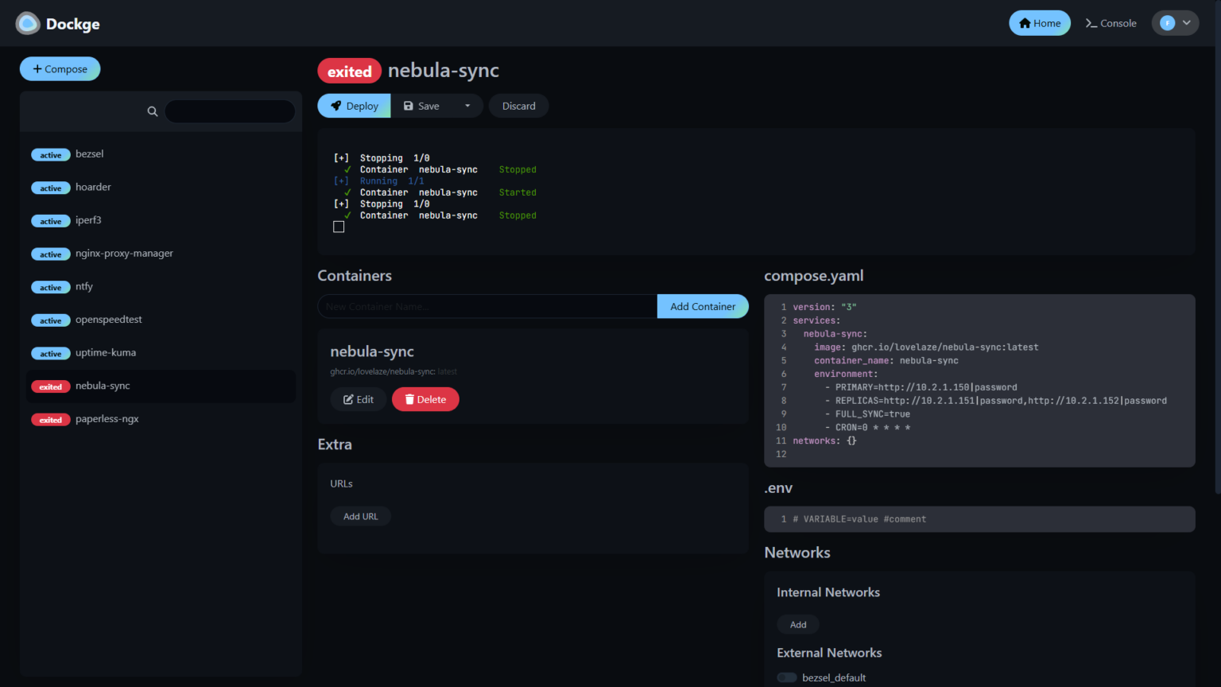Enable the bezsel_default external network toggle
The image size is (1221, 687).
click(x=786, y=677)
